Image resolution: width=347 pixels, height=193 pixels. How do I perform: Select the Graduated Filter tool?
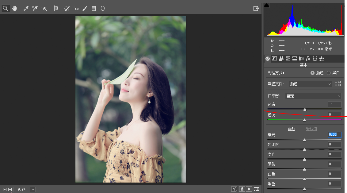[x=94, y=8]
